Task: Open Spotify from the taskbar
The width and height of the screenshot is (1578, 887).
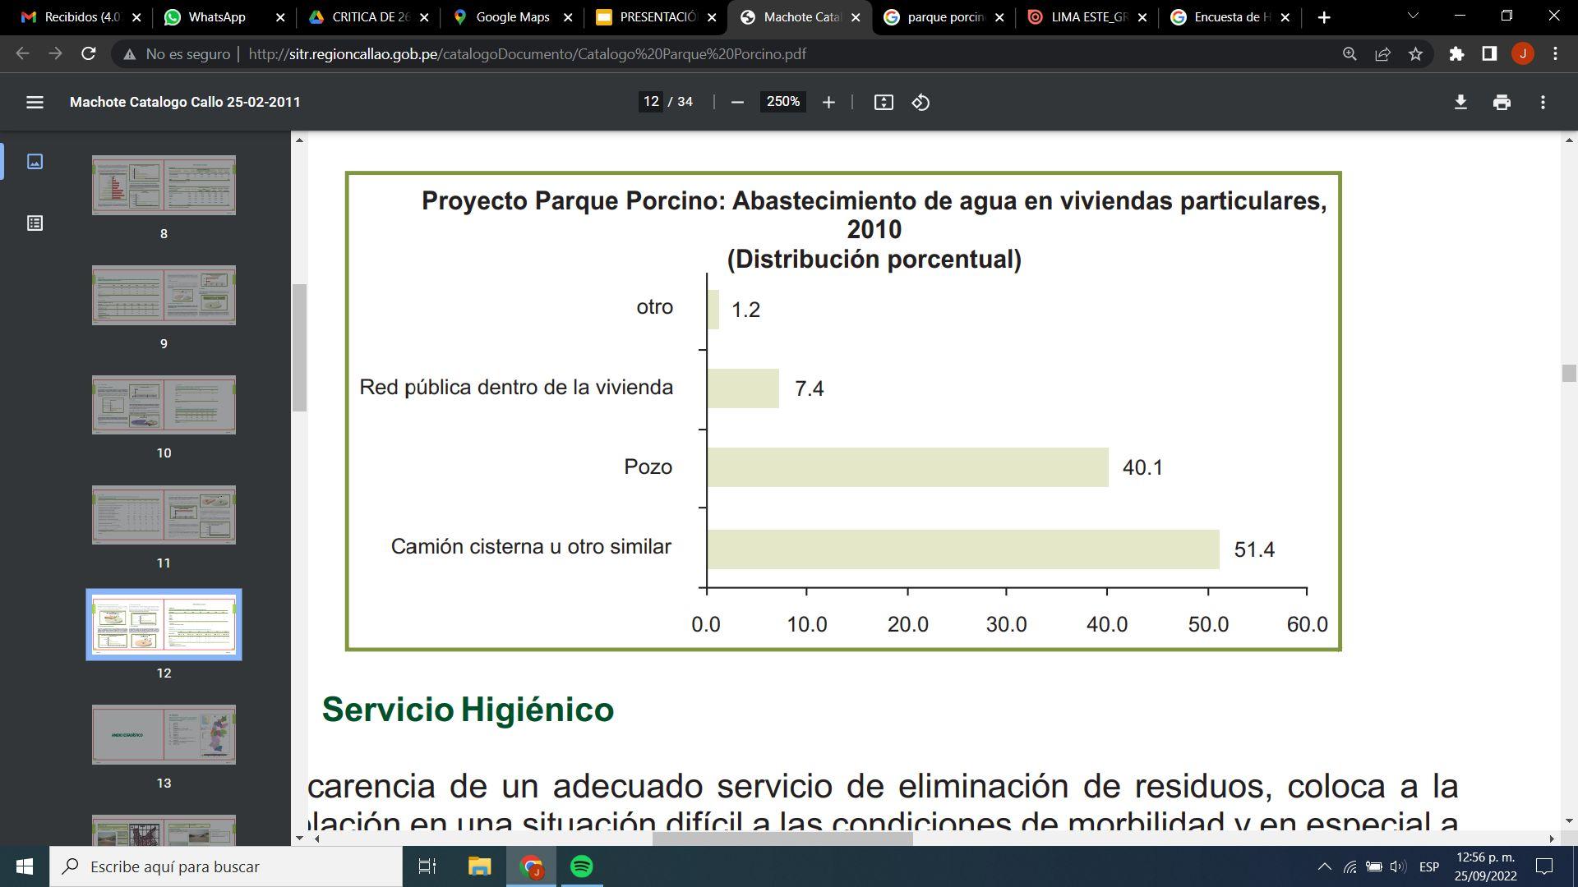Action: coord(582,866)
